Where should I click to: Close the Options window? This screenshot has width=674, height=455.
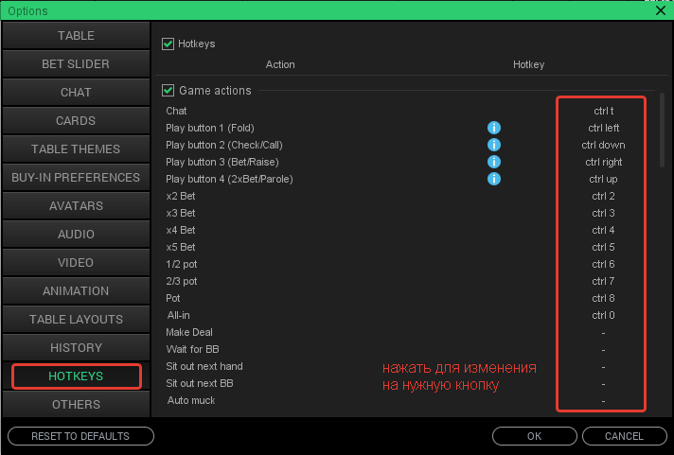pyautogui.click(x=660, y=10)
